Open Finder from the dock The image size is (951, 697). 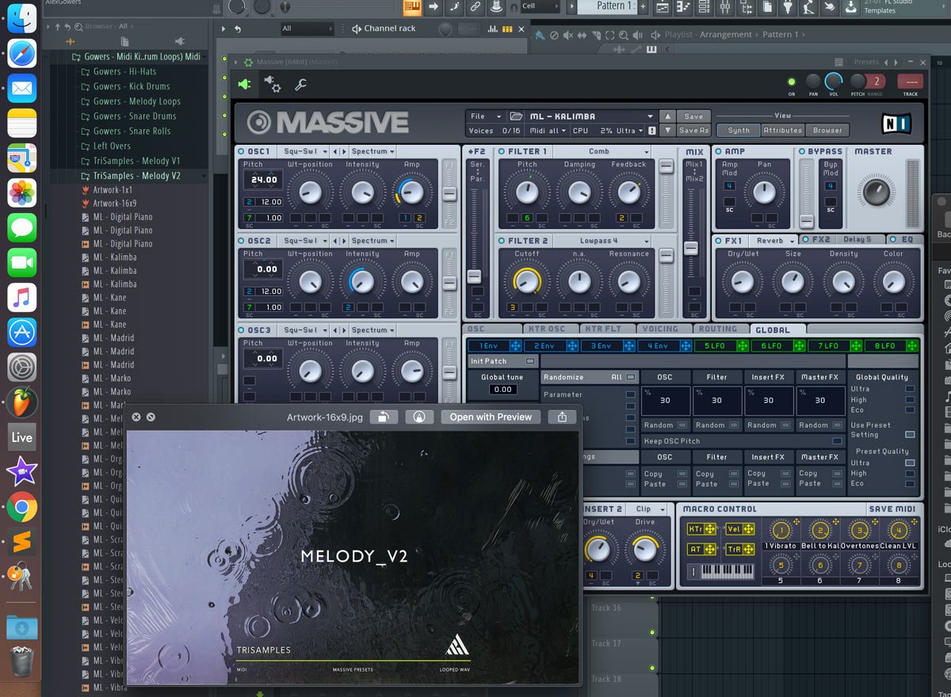[x=22, y=17]
